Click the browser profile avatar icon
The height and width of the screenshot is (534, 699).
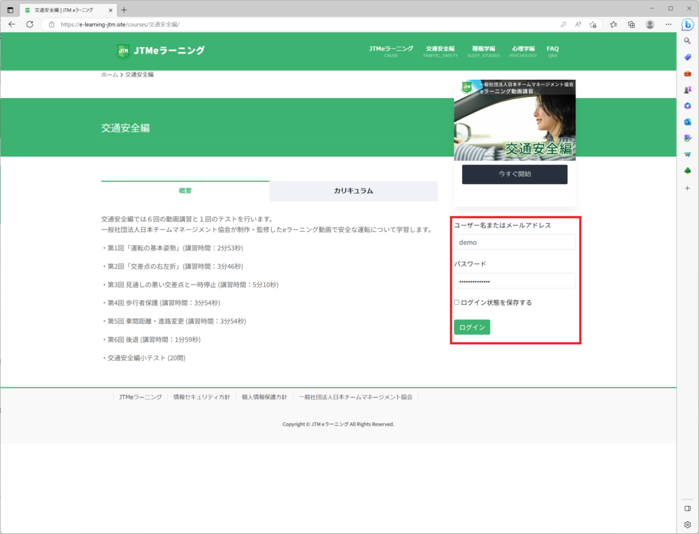tap(650, 24)
